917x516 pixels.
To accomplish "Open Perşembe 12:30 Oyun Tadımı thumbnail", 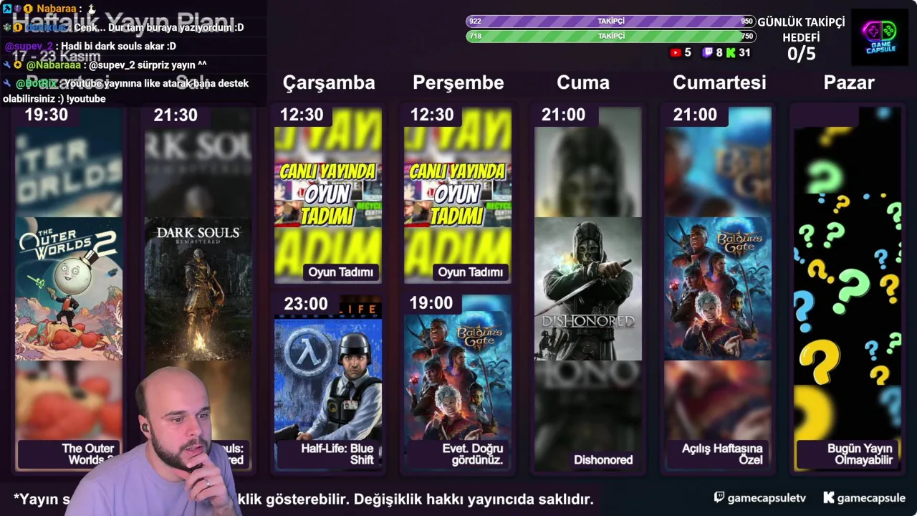I will pyautogui.click(x=458, y=195).
